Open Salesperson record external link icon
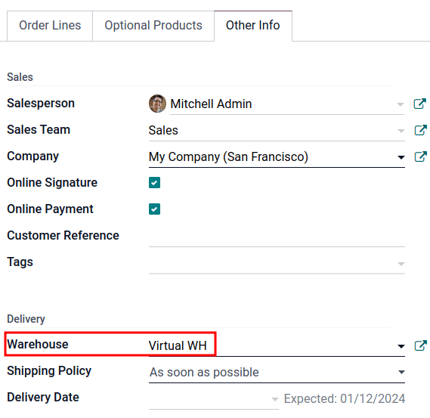This screenshot has height=418, width=430. coord(420,104)
